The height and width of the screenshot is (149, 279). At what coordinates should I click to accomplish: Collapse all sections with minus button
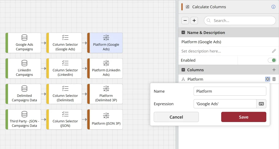point(185,21)
